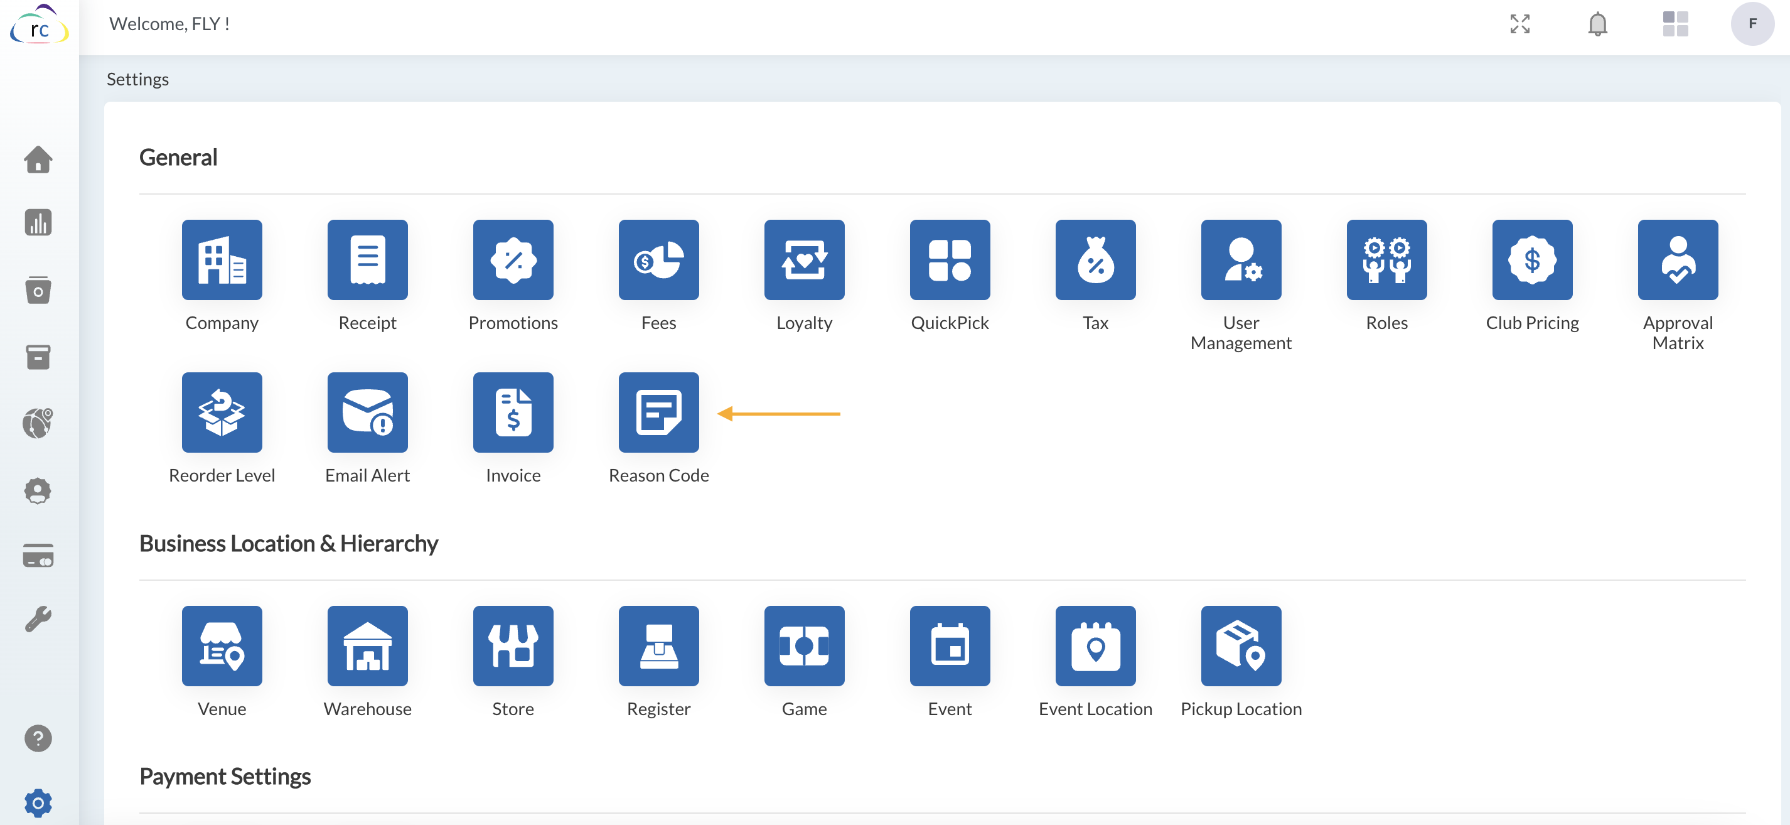The height and width of the screenshot is (825, 1790).
Task: Toggle fullscreen mode in header
Action: (x=1519, y=24)
